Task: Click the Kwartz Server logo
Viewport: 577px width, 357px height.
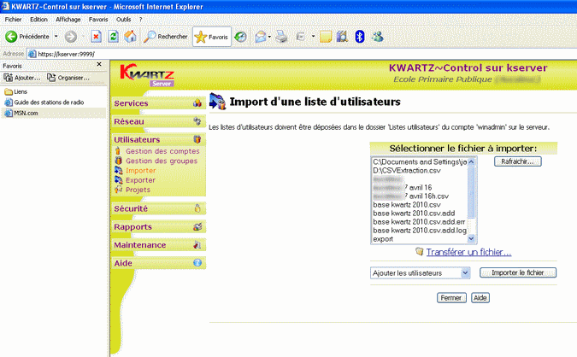Action: [x=147, y=75]
